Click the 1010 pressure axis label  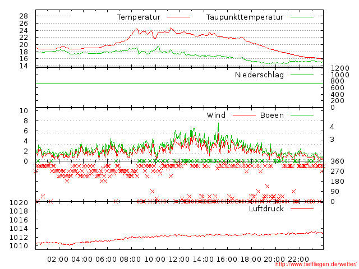(19, 246)
